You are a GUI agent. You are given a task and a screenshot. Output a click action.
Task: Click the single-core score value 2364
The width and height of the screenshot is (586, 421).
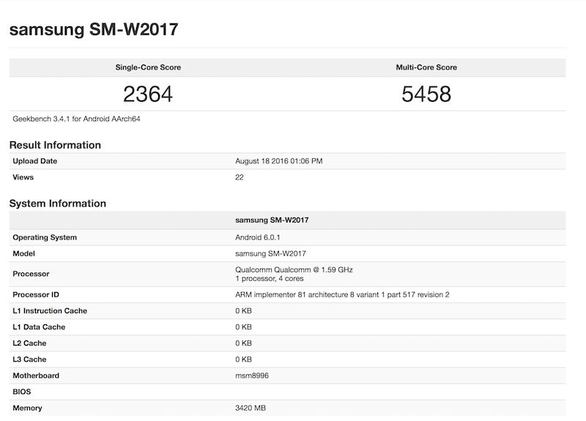(148, 94)
